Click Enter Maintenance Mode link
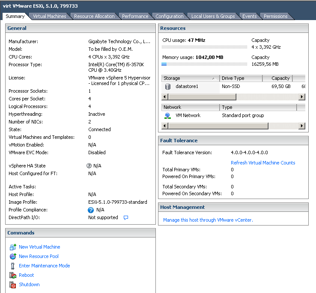316x293 pixels. click(45, 266)
